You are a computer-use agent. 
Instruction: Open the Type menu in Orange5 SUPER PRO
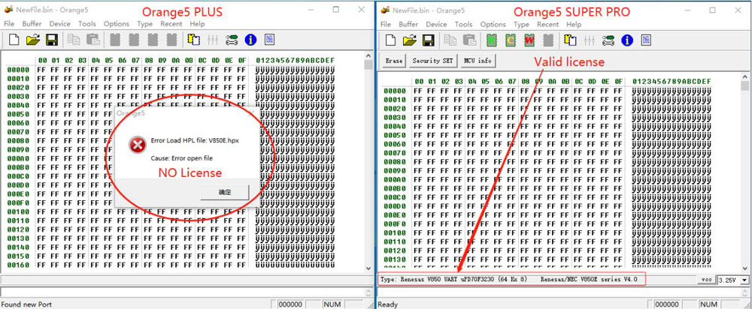521,24
